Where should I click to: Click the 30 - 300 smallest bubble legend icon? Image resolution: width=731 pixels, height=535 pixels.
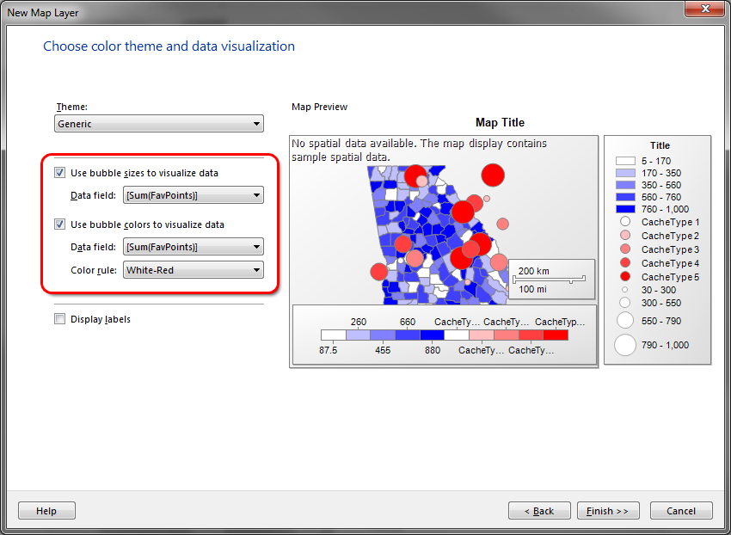coord(624,291)
